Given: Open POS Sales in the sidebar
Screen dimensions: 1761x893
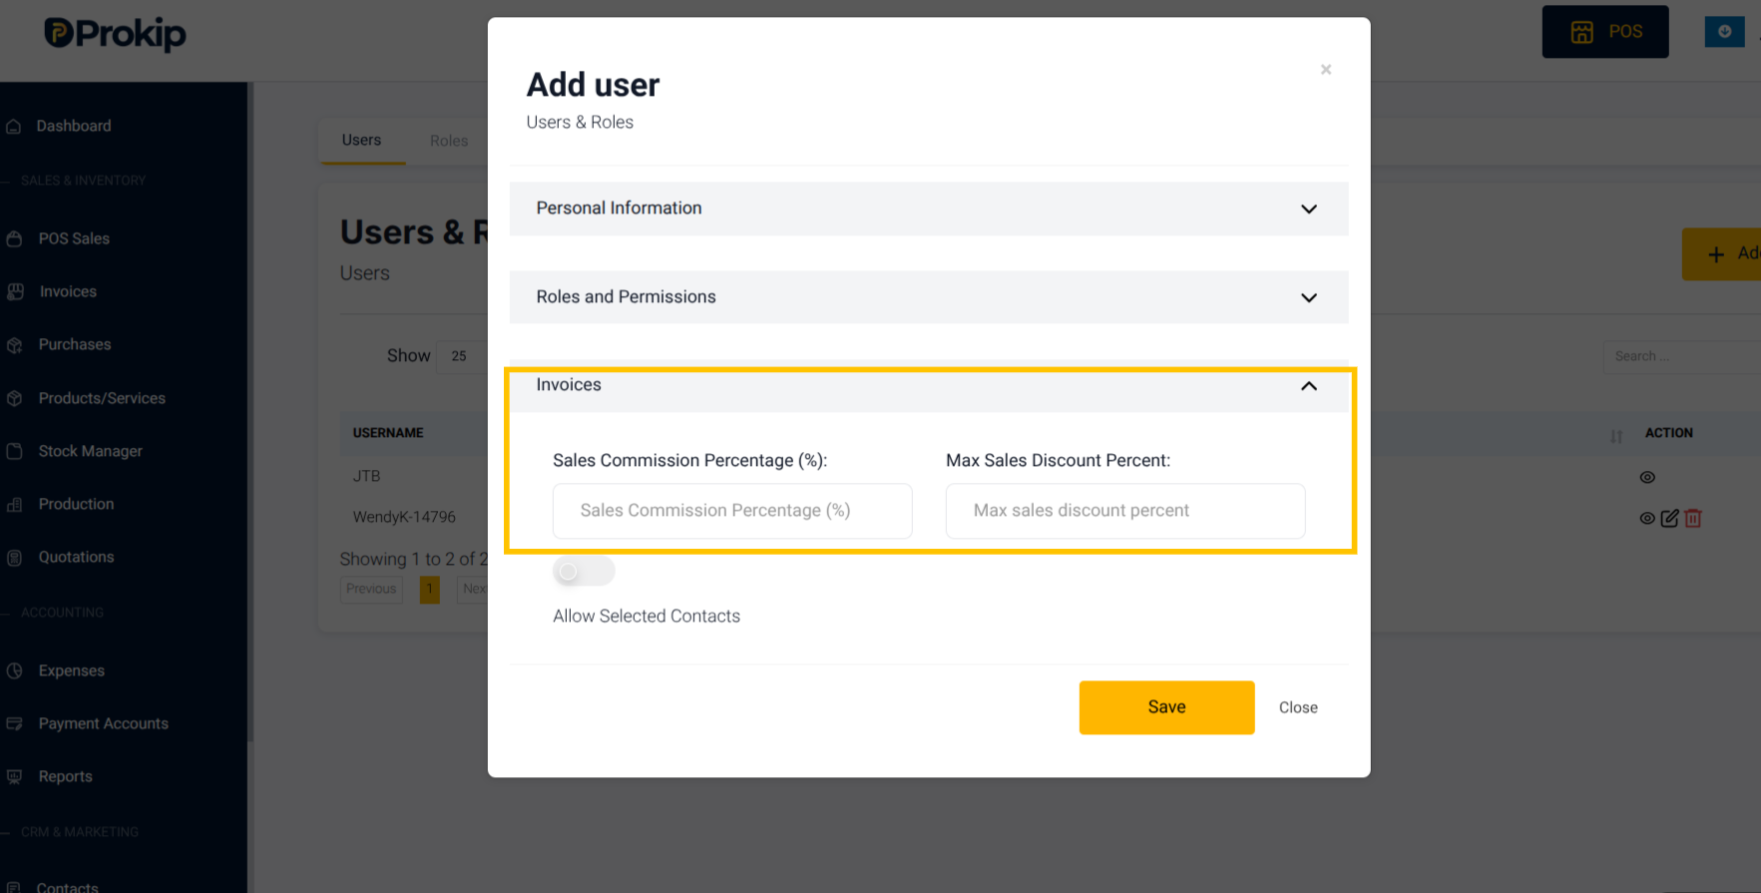Looking at the screenshot, I should click(x=74, y=238).
